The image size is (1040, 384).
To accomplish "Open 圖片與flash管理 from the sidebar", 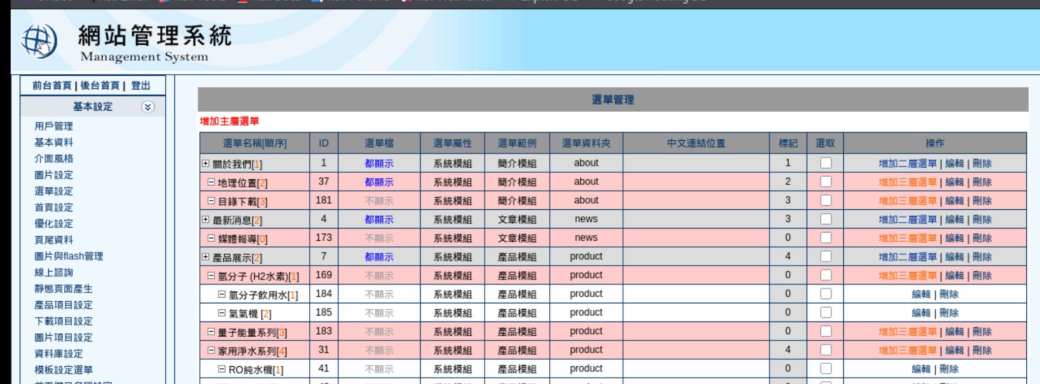I will point(69,256).
